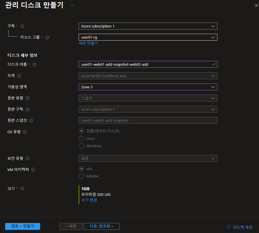Click the info icon next to 크기
Screen dimensions: 259x233
coord(22,189)
